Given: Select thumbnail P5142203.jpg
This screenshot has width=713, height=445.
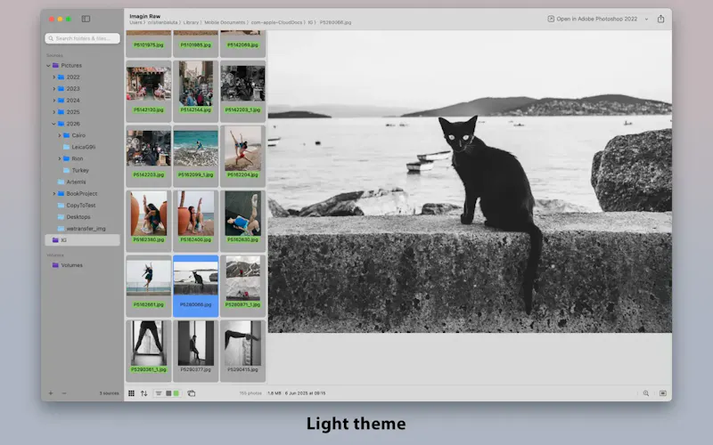Looking at the screenshot, I should 149,157.
